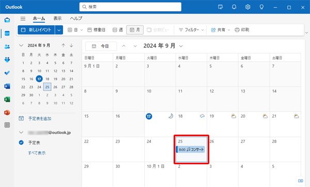The image size is (310, 187).
Task: Open the フィルター dropdown
Action: [191, 30]
